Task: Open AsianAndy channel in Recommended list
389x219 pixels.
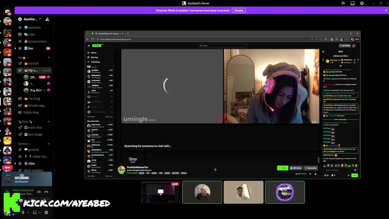Action: [x=100, y=125]
